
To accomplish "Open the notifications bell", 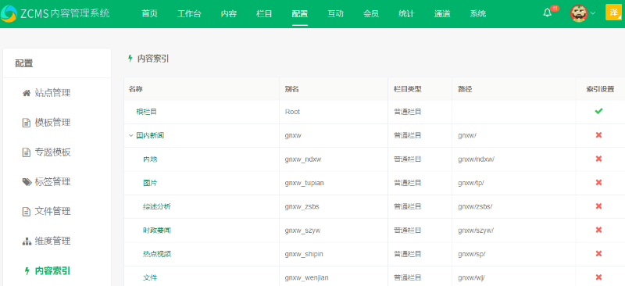I will (548, 13).
